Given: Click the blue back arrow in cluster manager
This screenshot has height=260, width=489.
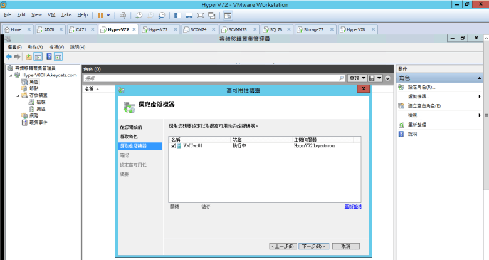Looking at the screenshot, I should [x=9, y=56].
